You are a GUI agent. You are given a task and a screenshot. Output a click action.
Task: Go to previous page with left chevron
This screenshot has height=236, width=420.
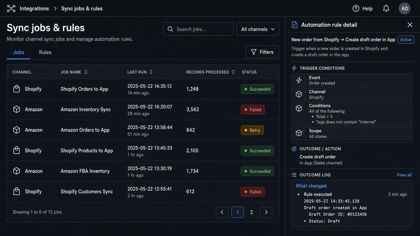tap(222, 212)
